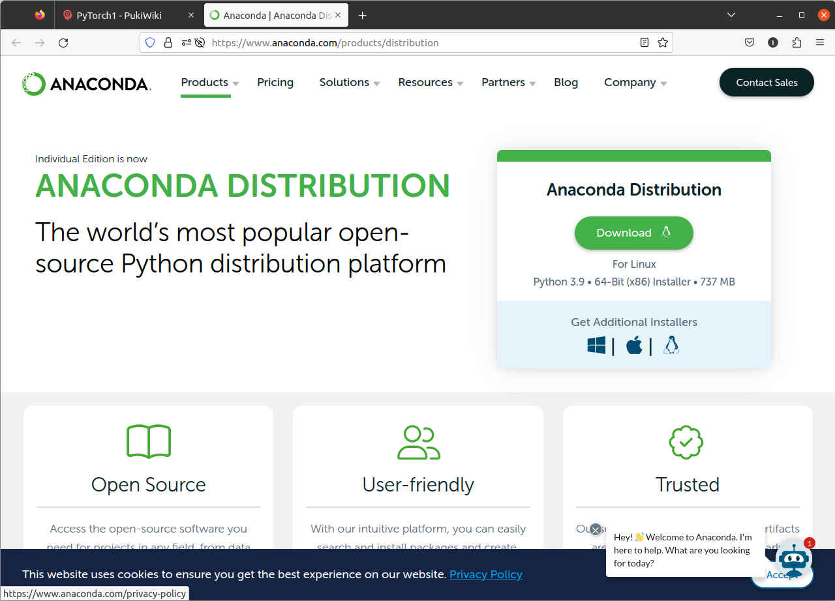Close the Anaconda tab
Viewport: 835px width, 601px height.
click(338, 15)
